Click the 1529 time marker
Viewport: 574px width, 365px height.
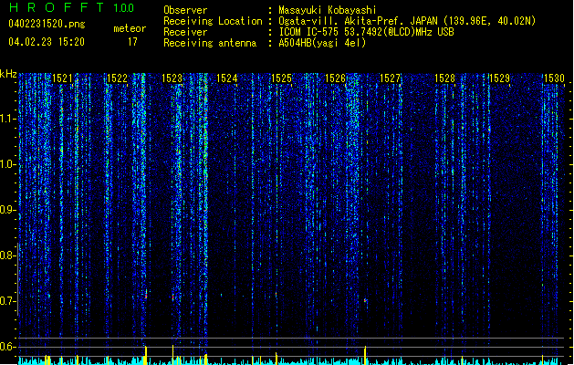(x=500, y=78)
